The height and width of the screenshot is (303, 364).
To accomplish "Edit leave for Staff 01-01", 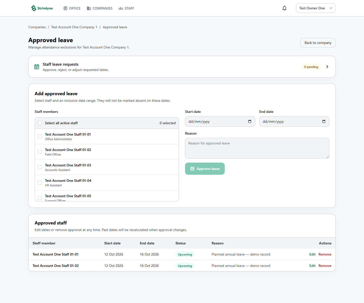I will [x=312, y=254].
